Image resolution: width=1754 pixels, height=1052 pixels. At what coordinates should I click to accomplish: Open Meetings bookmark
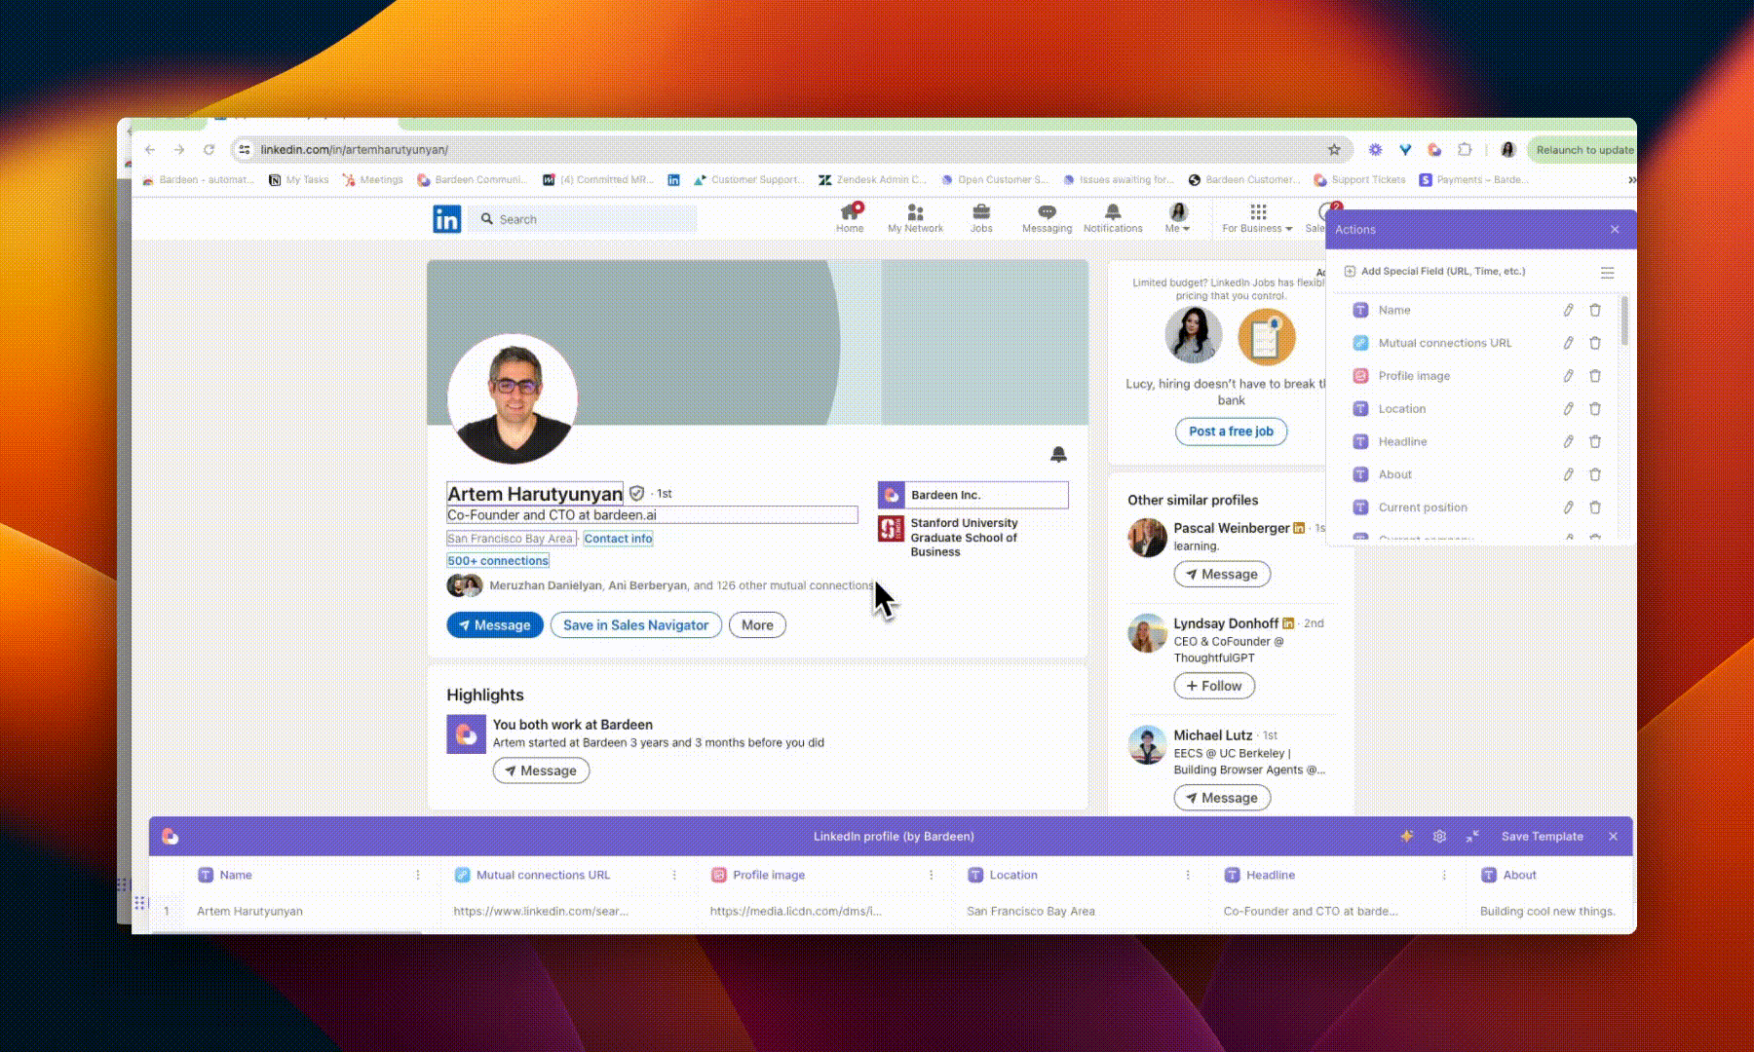pyautogui.click(x=372, y=179)
